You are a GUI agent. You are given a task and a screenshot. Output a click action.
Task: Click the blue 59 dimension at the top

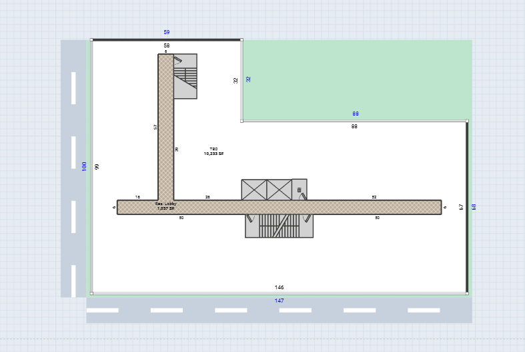pyautogui.click(x=167, y=32)
